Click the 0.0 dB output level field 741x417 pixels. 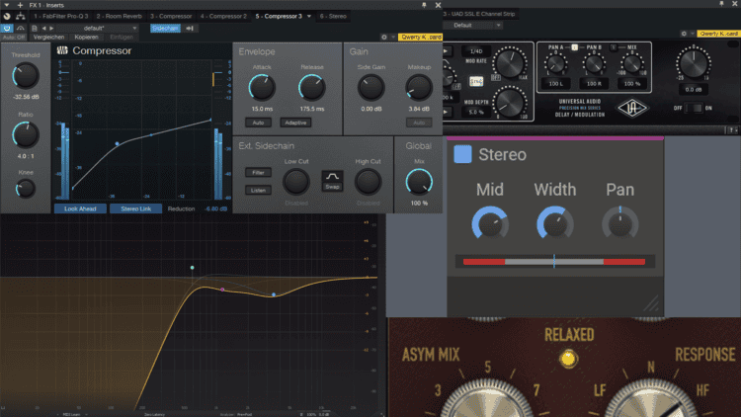(x=694, y=89)
